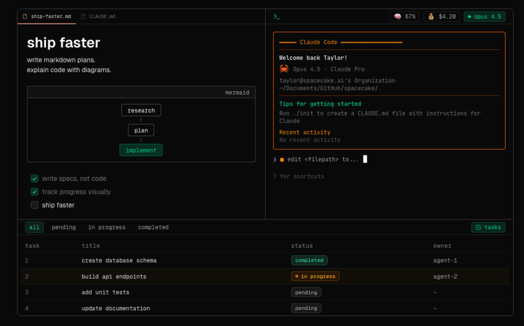Click the in progress status badge on task 2

(x=315, y=276)
